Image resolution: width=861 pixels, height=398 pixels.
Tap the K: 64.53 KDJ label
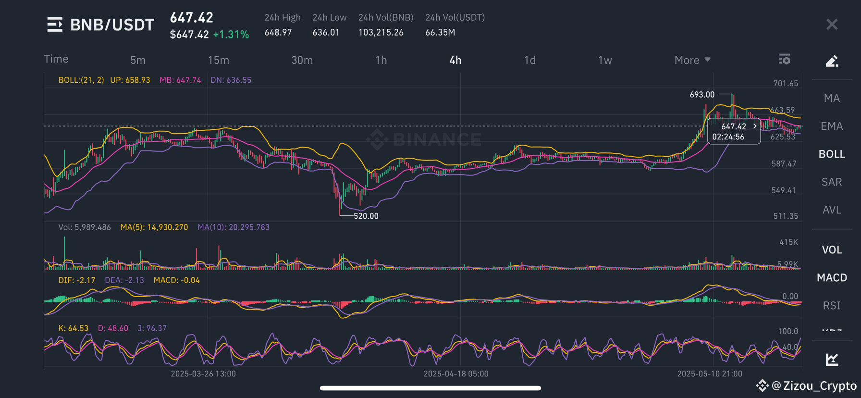[x=74, y=328]
